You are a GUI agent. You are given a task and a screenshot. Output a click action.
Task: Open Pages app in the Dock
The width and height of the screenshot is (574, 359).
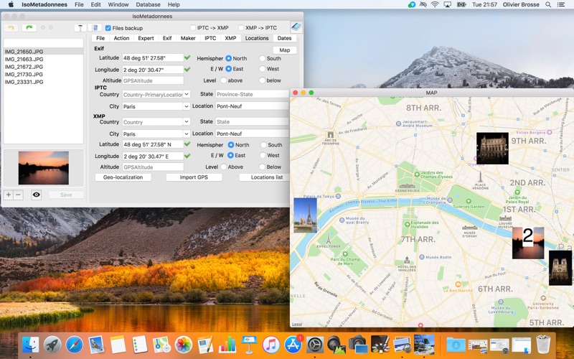205,345
